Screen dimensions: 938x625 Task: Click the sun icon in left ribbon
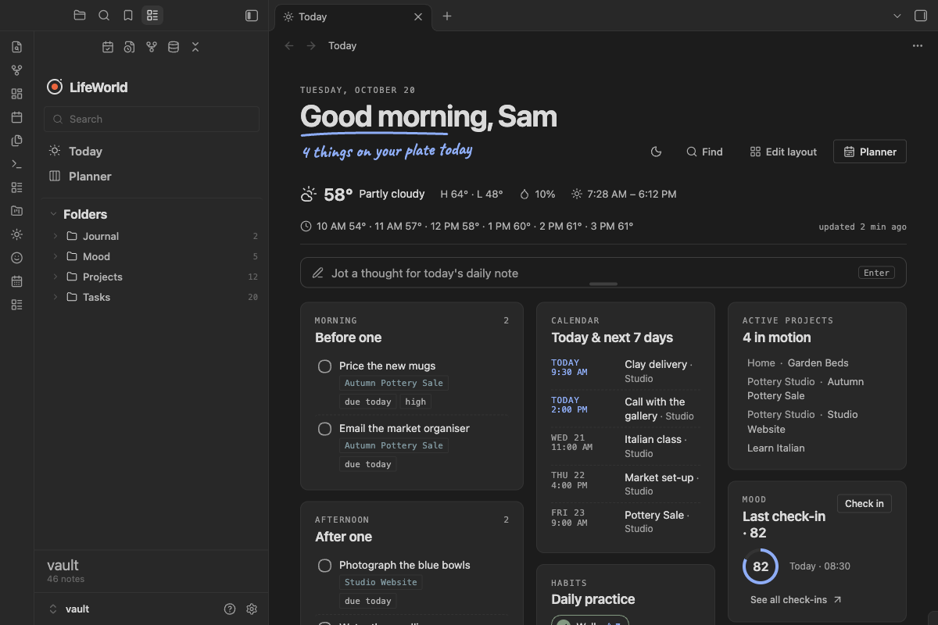pos(17,234)
